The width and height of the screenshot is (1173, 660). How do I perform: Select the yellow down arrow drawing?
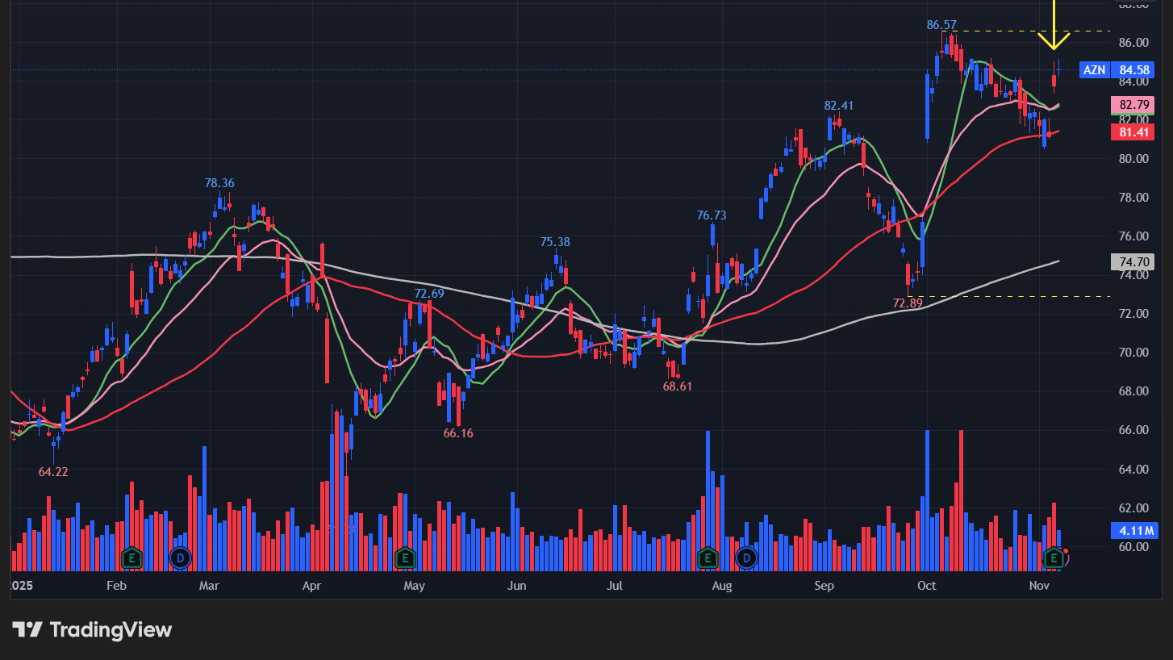pyautogui.click(x=1054, y=29)
